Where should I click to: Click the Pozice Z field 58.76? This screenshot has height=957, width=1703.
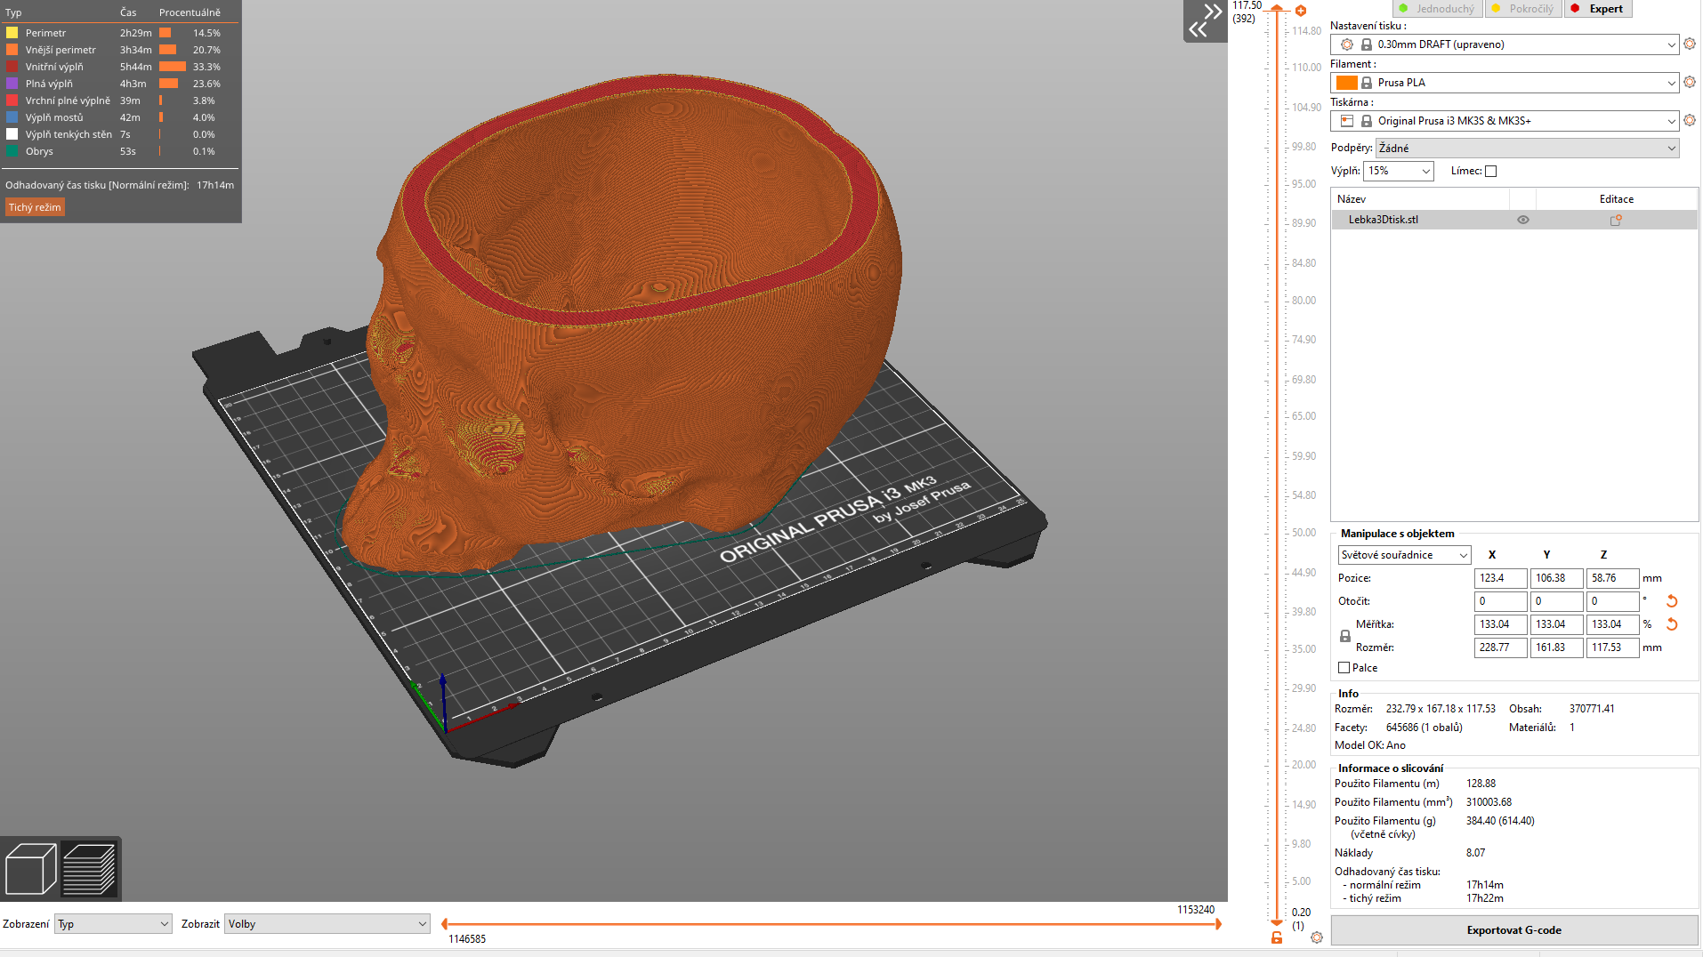coord(1612,578)
